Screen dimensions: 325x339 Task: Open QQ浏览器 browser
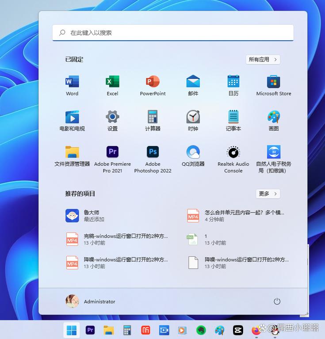pos(193,156)
